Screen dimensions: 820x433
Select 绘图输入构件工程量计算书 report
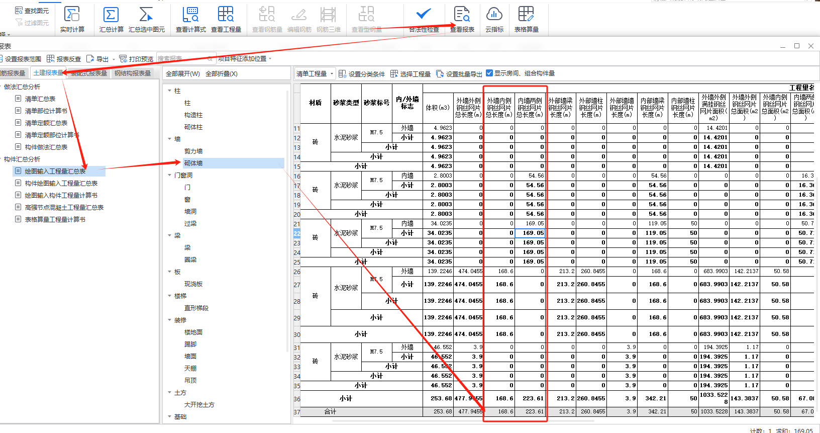tap(61, 196)
